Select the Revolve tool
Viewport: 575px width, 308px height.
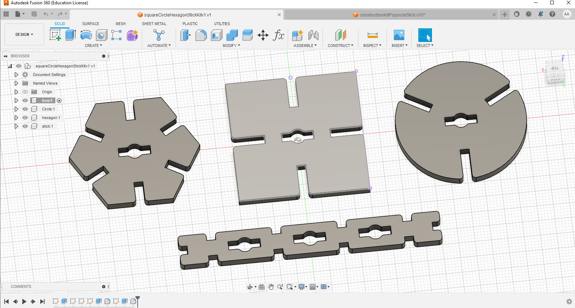pos(86,35)
